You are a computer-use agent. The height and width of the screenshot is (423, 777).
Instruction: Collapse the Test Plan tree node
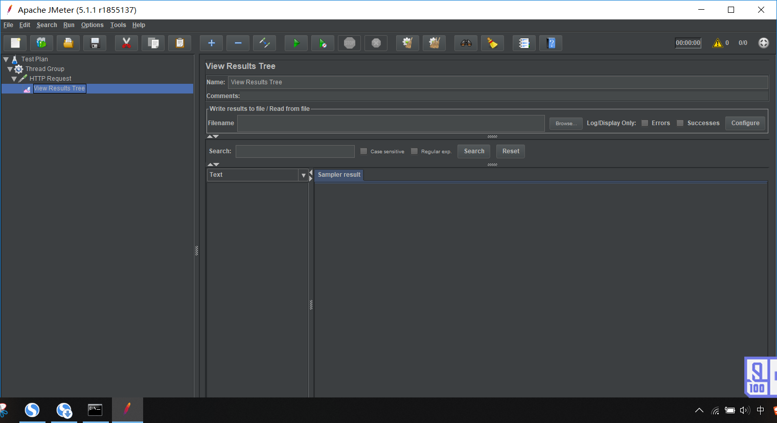[x=6, y=59]
